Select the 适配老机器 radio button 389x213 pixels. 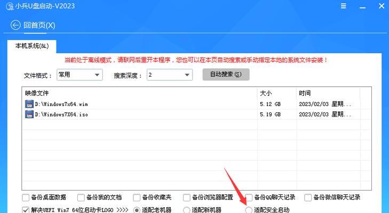pos(137,210)
